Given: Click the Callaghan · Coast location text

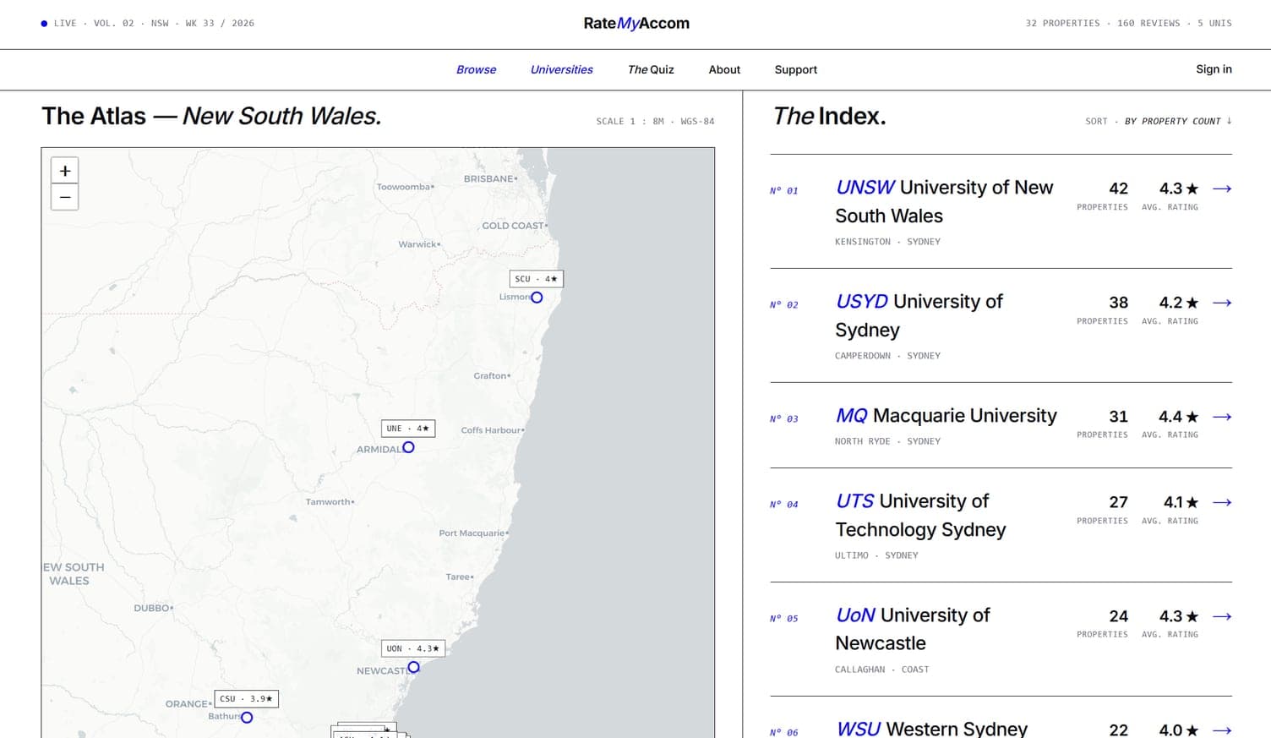Looking at the screenshot, I should point(881,670).
